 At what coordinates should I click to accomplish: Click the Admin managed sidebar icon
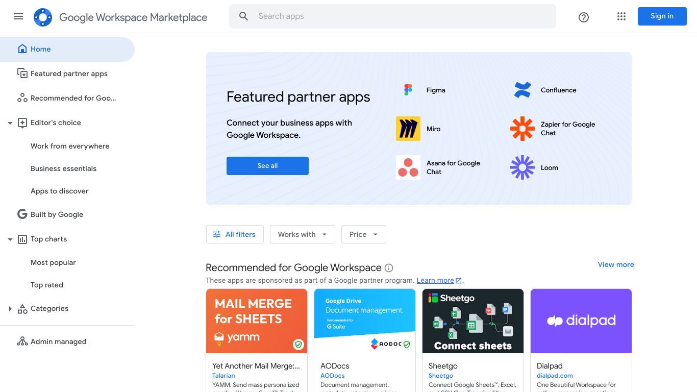click(x=22, y=341)
